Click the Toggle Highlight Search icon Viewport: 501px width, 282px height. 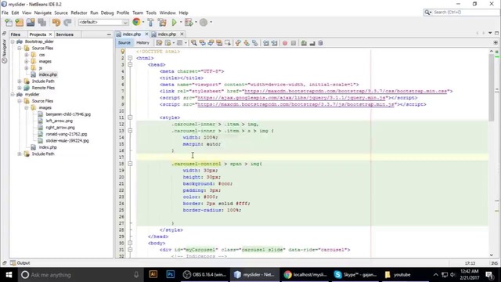pyautogui.click(x=219, y=43)
